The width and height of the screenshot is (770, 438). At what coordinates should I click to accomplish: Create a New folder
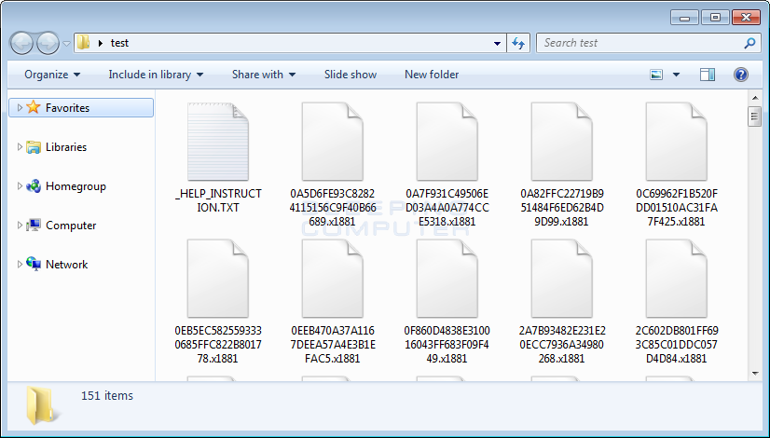[x=432, y=75]
